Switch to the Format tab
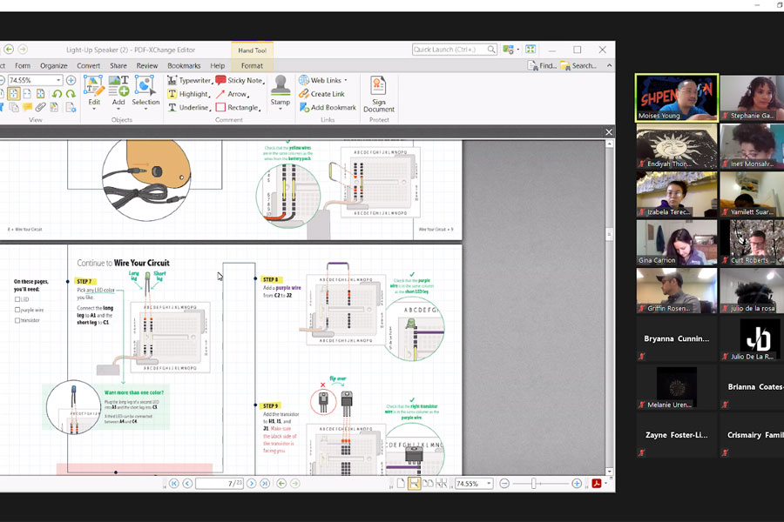 [252, 65]
